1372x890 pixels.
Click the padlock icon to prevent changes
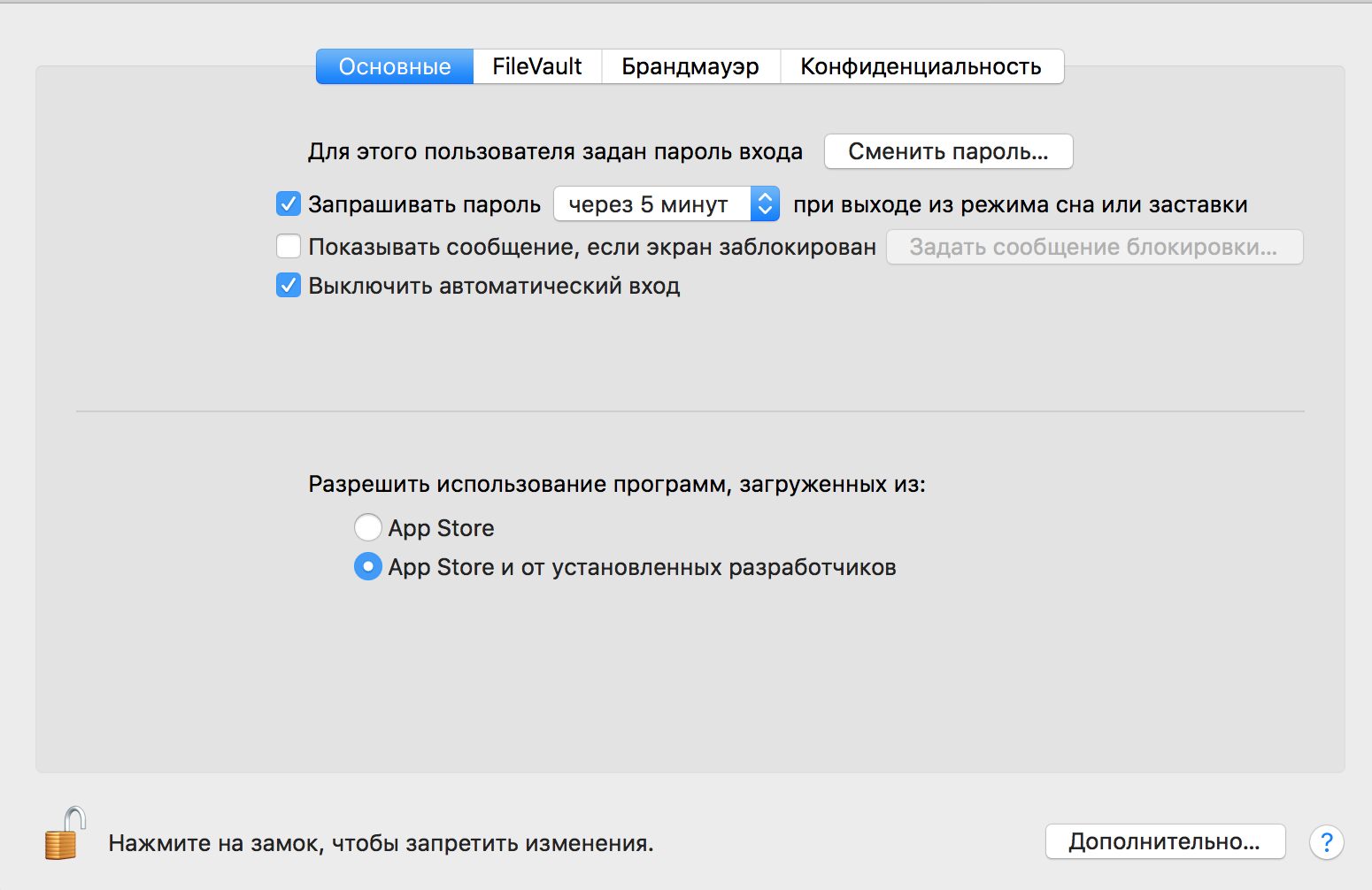coord(64,834)
